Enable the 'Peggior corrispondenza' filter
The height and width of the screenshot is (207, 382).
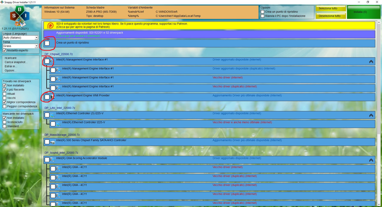4,106
